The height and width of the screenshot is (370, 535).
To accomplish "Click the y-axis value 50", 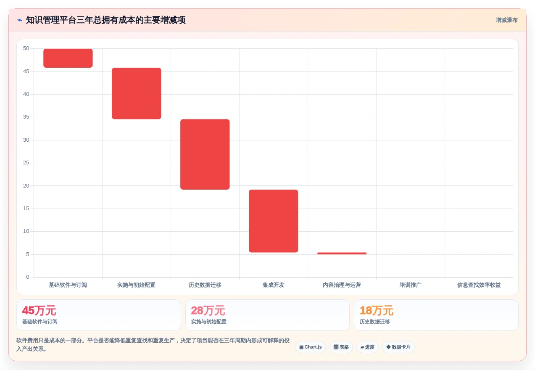I will click(26, 48).
